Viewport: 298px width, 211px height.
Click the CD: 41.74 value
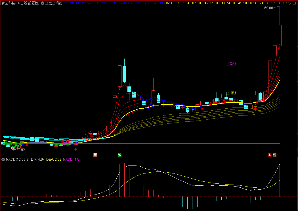[222, 3]
